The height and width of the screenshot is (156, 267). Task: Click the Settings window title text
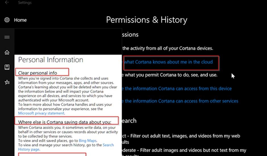point(25,3)
